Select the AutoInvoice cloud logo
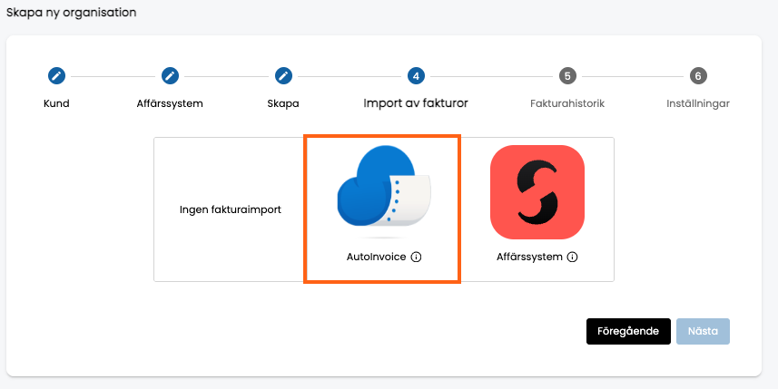This screenshot has width=778, height=389. (384, 192)
